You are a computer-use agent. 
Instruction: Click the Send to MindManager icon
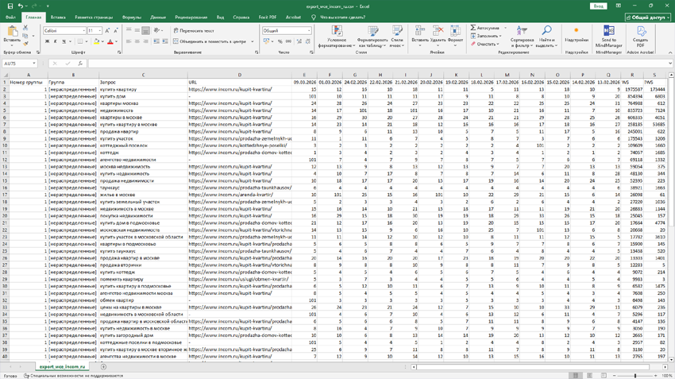click(608, 31)
